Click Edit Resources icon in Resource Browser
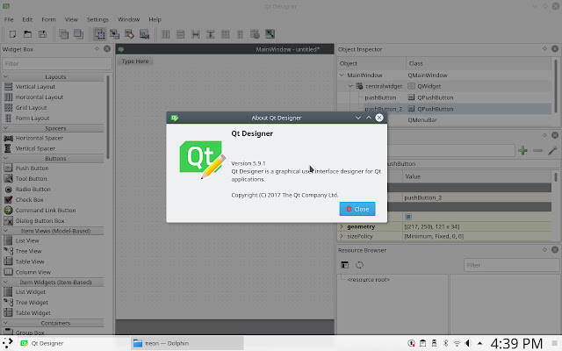Image resolution: width=562 pixels, height=351 pixels. click(345, 265)
